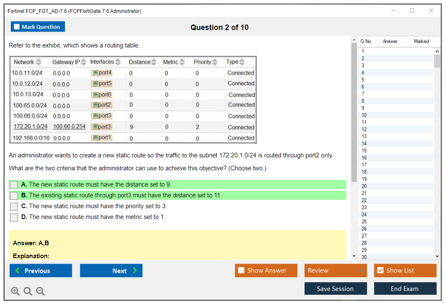This screenshot has height=306, width=447.
Task: Enable the Show Answer checkbox
Action: click(x=241, y=270)
